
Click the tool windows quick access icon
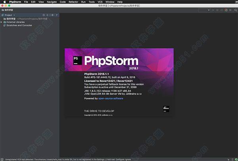2,159
